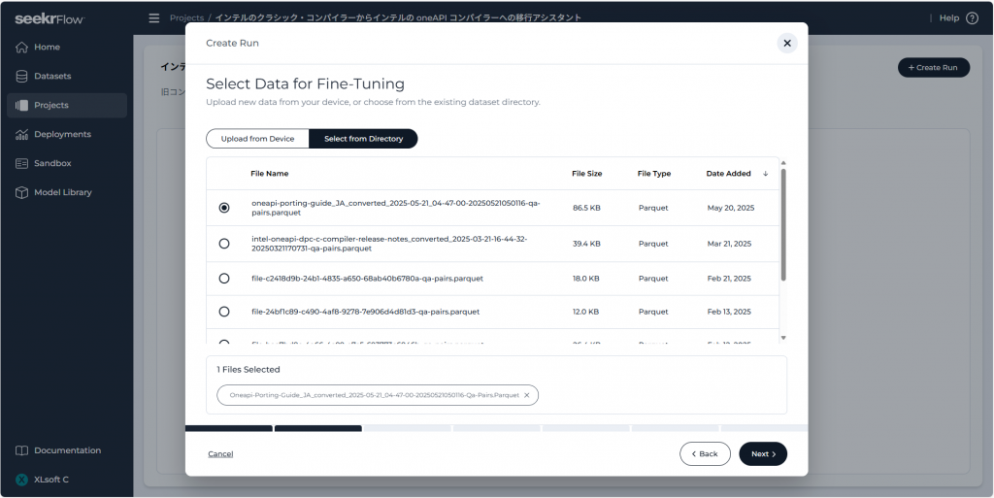Click the Datasets database icon
Image resolution: width=994 pixels, height=498 pixels.
click(x=21, y=76)
